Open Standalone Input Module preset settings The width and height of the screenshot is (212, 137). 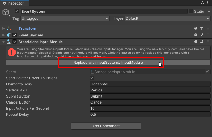(202, 42)
